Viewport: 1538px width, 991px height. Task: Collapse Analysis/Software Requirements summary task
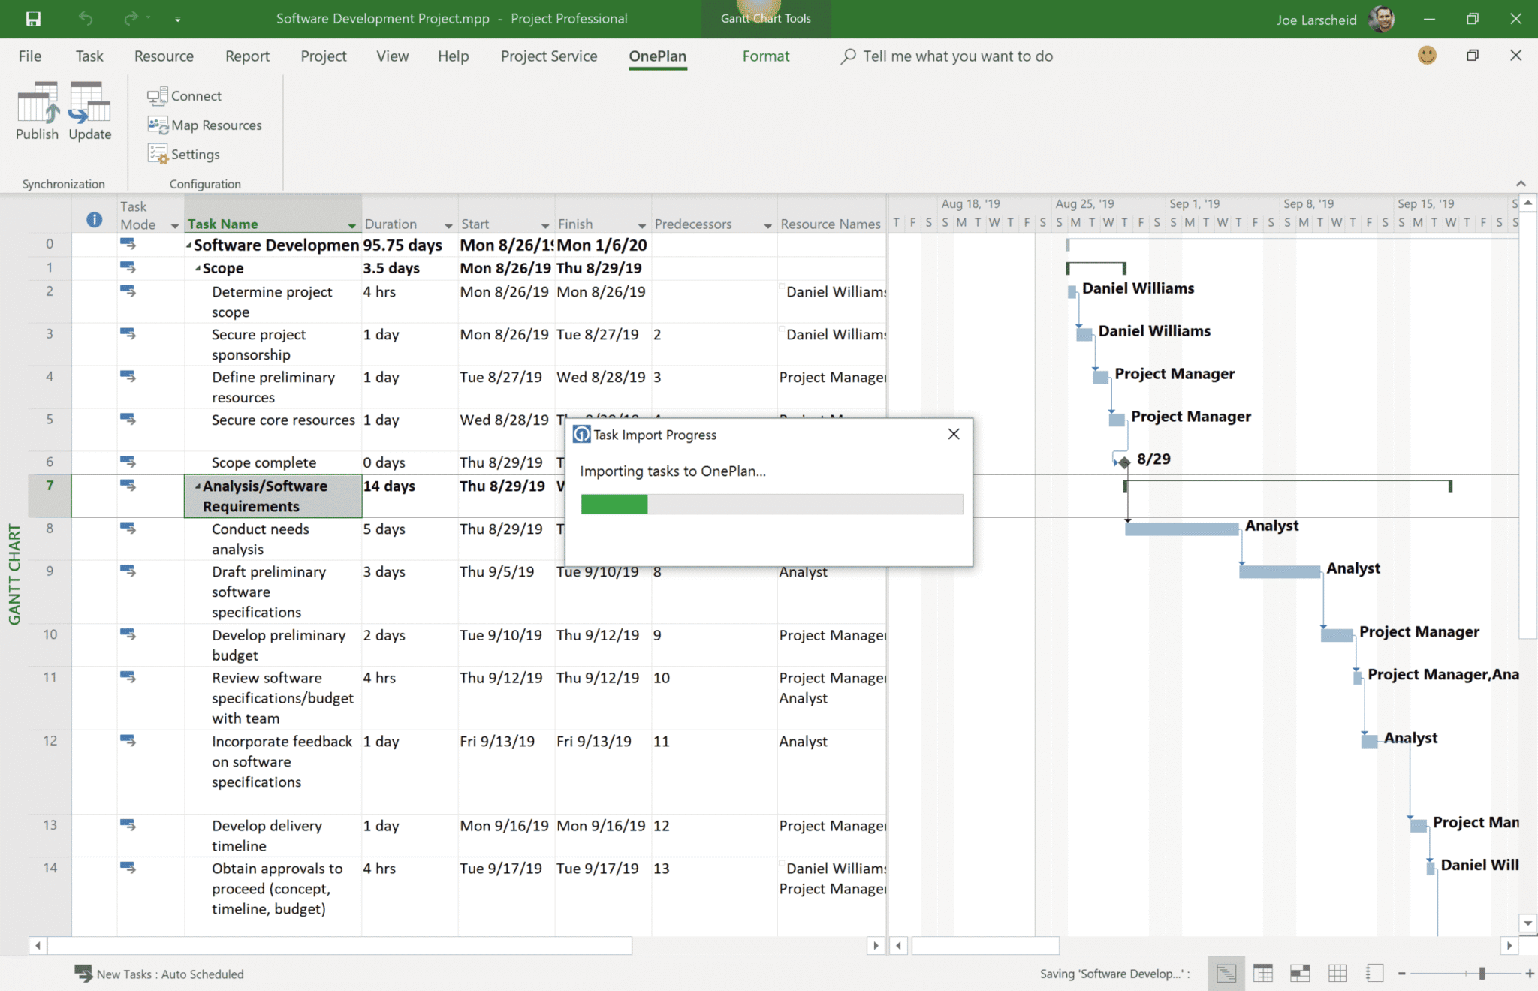[198, 486]
